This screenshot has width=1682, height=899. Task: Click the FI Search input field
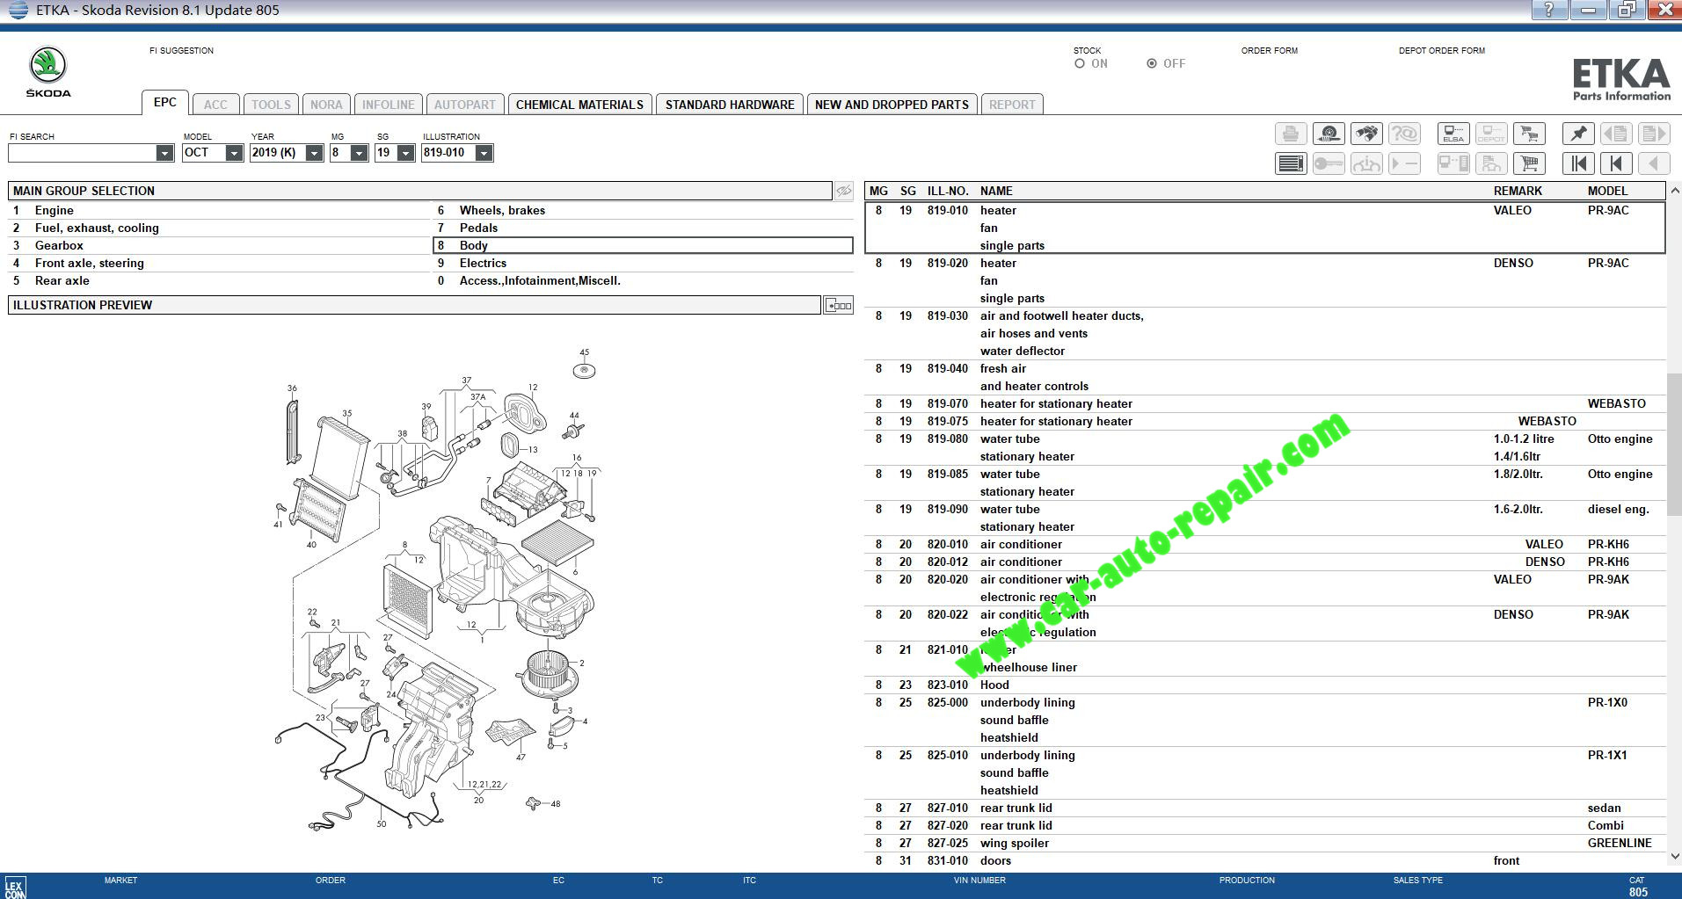(82, 153)
